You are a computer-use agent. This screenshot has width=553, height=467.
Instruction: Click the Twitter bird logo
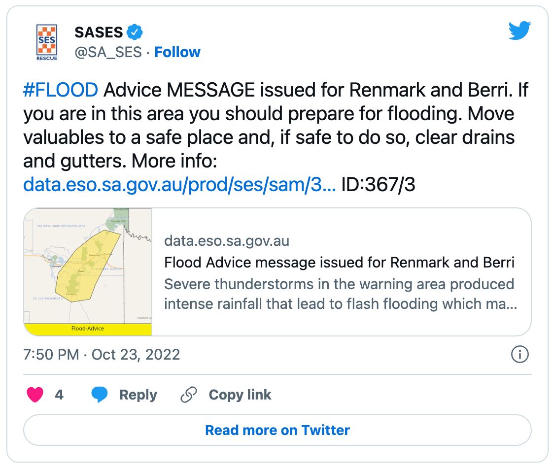[x=519, y=31]
